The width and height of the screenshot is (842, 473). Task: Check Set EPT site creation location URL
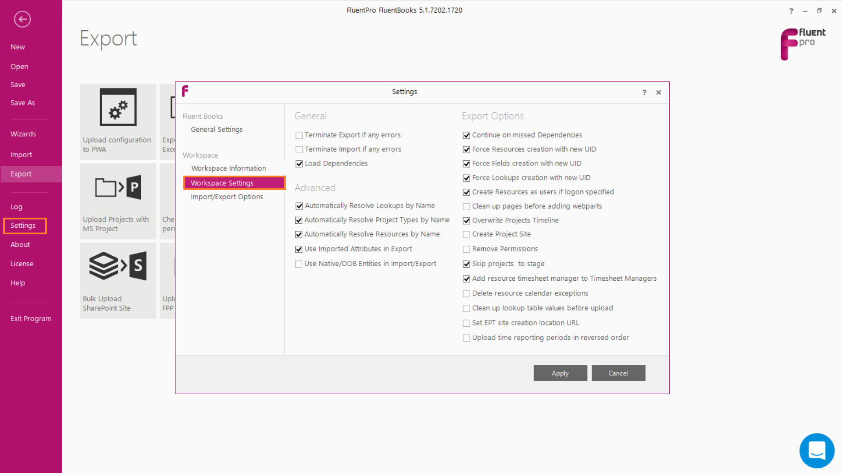[x=467, y=323]
